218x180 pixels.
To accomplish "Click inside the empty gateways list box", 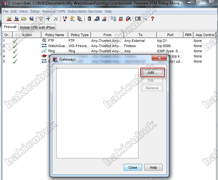I will pos(97,113).
